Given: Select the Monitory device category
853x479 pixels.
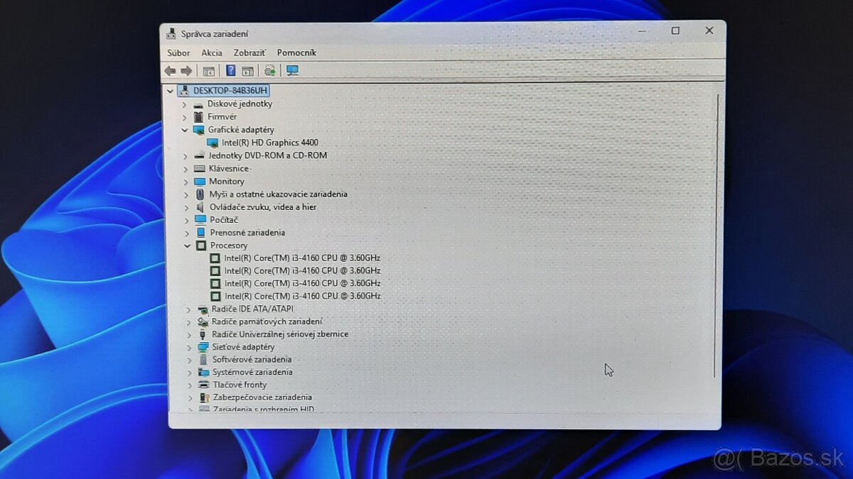Looking at the screenshot, I should click(226, 181).
